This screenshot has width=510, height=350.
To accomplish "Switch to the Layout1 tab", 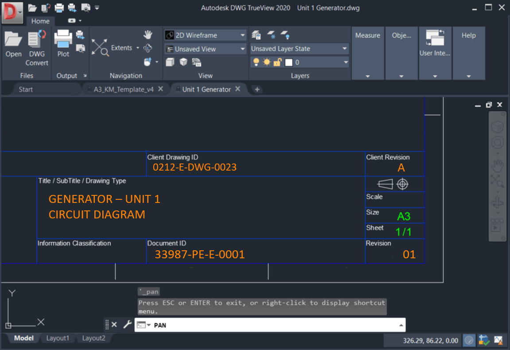I will coord(58,338).
